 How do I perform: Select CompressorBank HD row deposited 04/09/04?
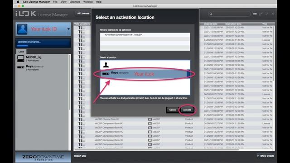pyautogui.click(x=173, y=124)
